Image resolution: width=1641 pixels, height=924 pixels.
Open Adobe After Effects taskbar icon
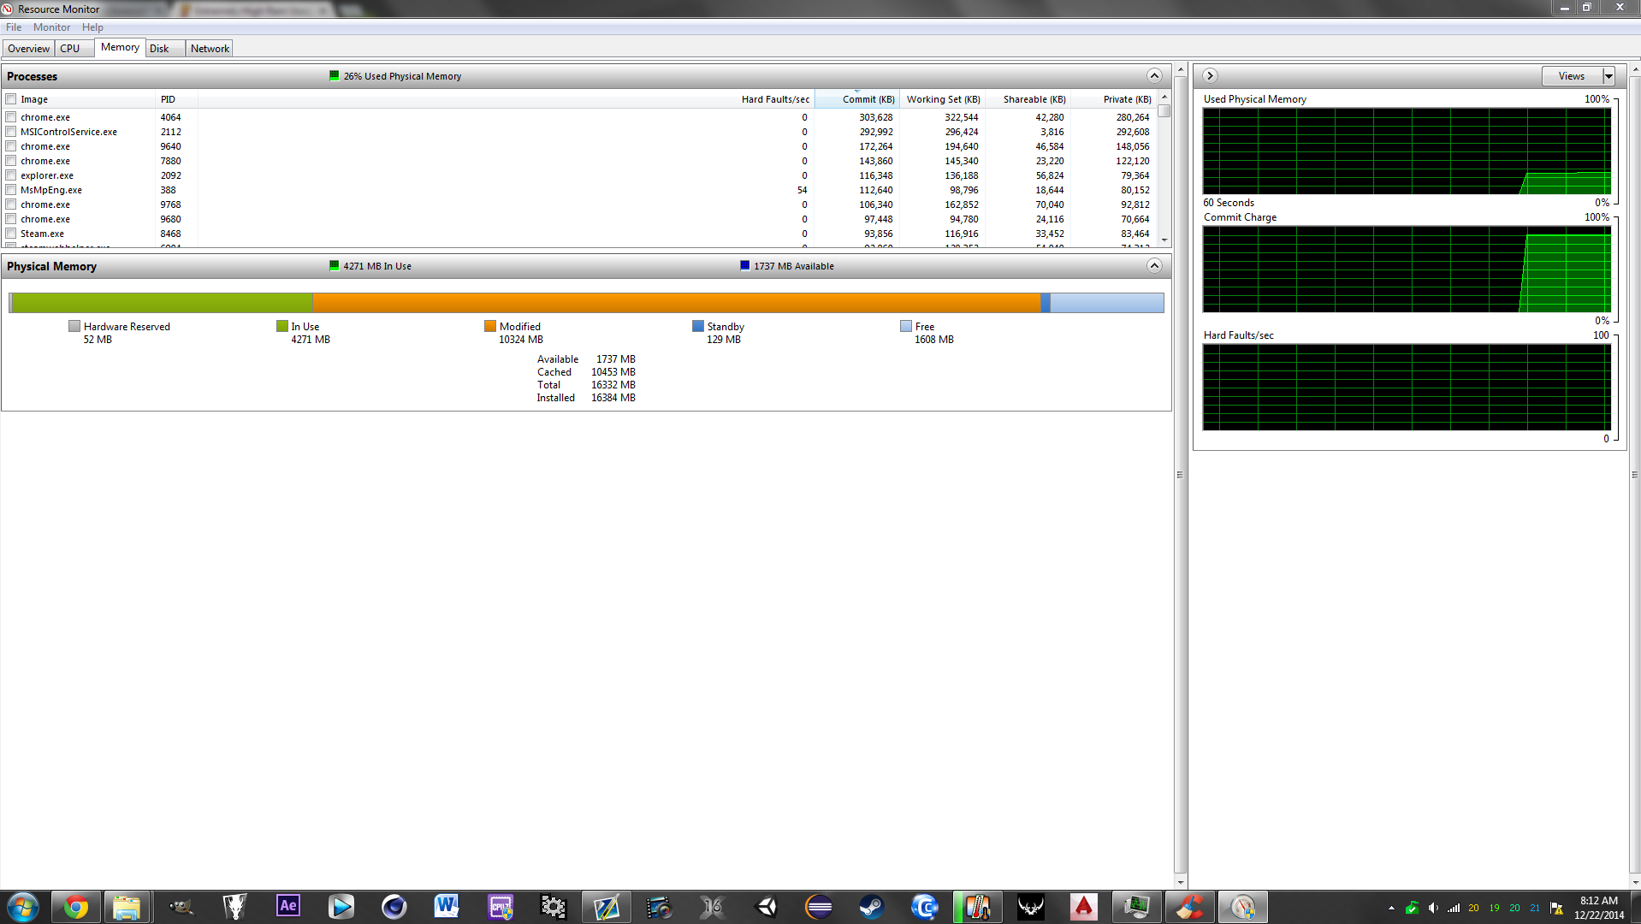point(288,906)
